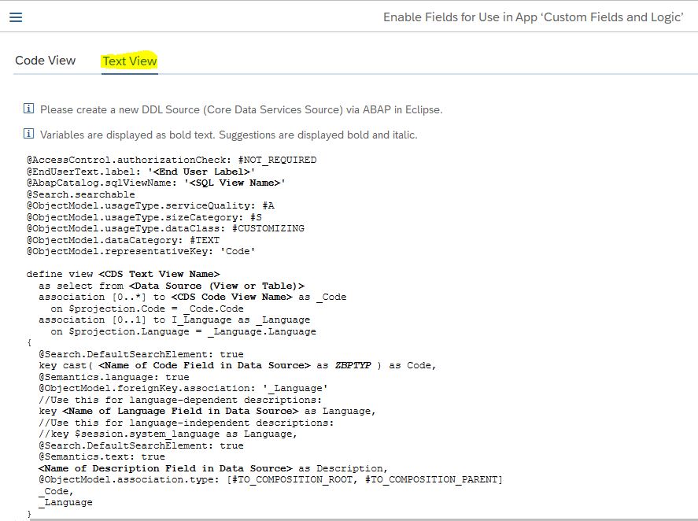Image resolution: width=698 pixels, height=521 pixels.
Task: Open the hamburger navigation menu
Action: [x=16, y=17]
